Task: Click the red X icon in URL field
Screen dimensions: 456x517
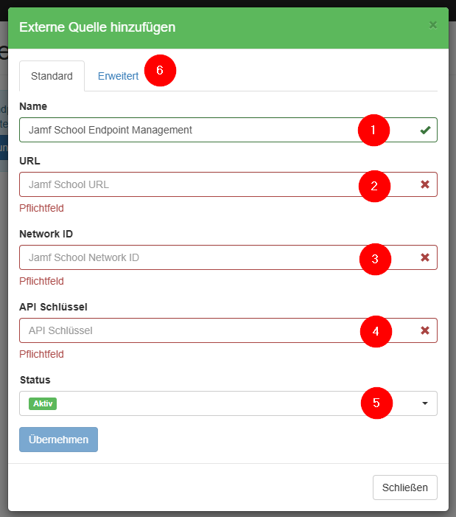Action: [425, 184]
